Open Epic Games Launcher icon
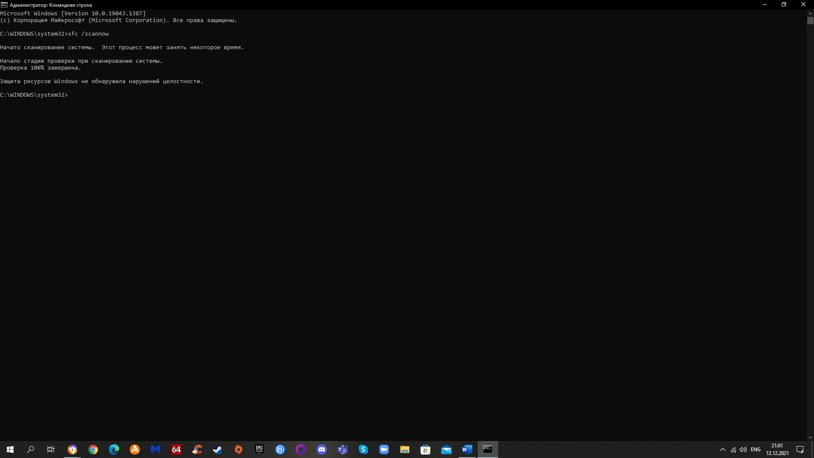Viewport: 814px width, 458px height. [x=259, y=450]
